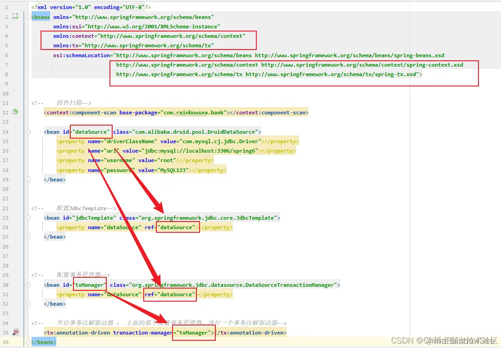Screen dimensions: 501x348
Task: Click line number 36 in the gutter
Action: point(5,342)
